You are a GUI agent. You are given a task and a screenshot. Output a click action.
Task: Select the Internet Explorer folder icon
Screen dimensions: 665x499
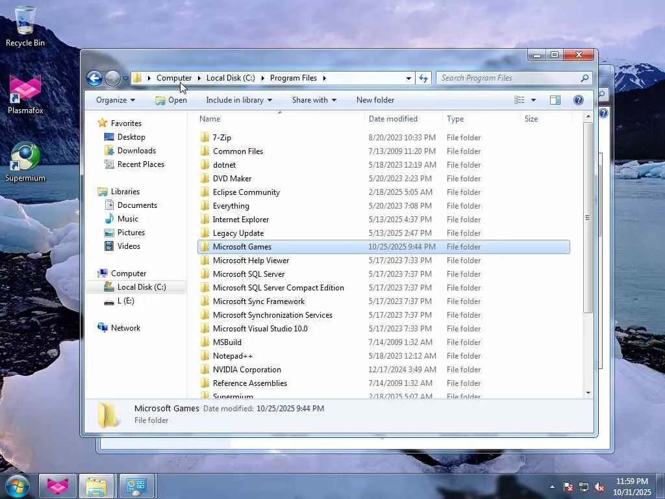(x=205, y=219)
